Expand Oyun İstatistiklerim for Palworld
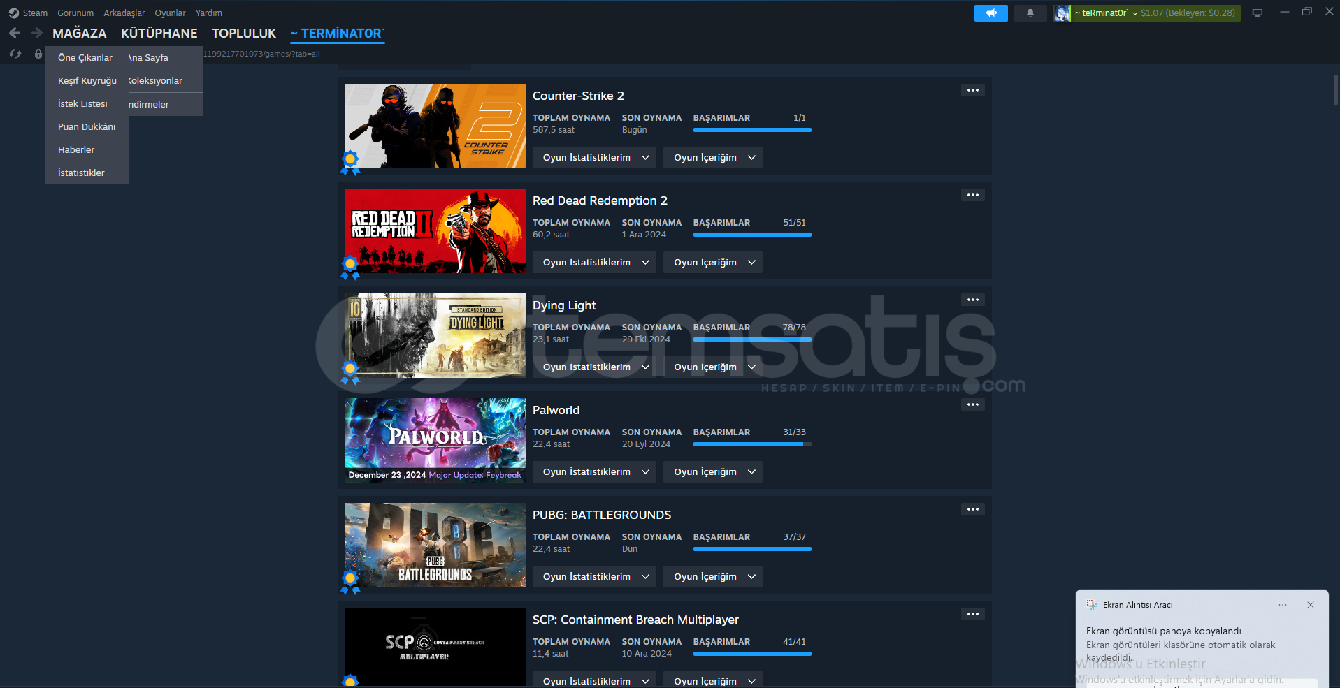 pyautogui.click(x=594, y=472)
